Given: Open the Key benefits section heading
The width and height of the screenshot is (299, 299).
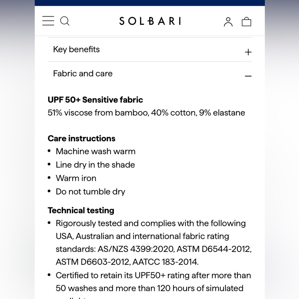Looking at the screenshot, I should tap(76, 49).
